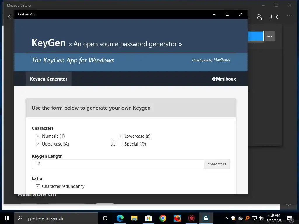Open the notification center icon
299x224 pixels.
pos(290,218)
